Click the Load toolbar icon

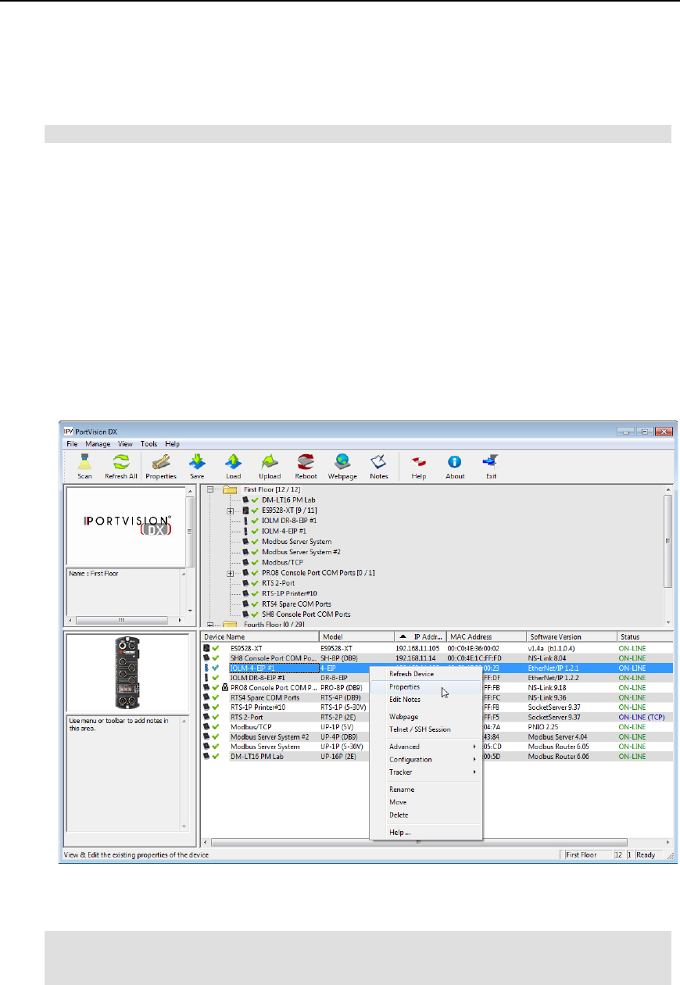tap(233, 467)
